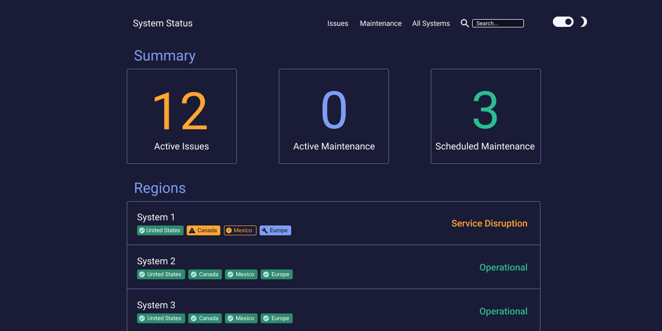Select the moon icon for dark mode
Screen dimensions: 662x331
(583, 21)
